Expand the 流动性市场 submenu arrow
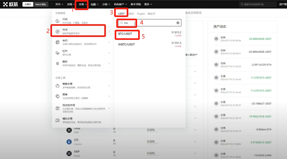 (109, 108)
